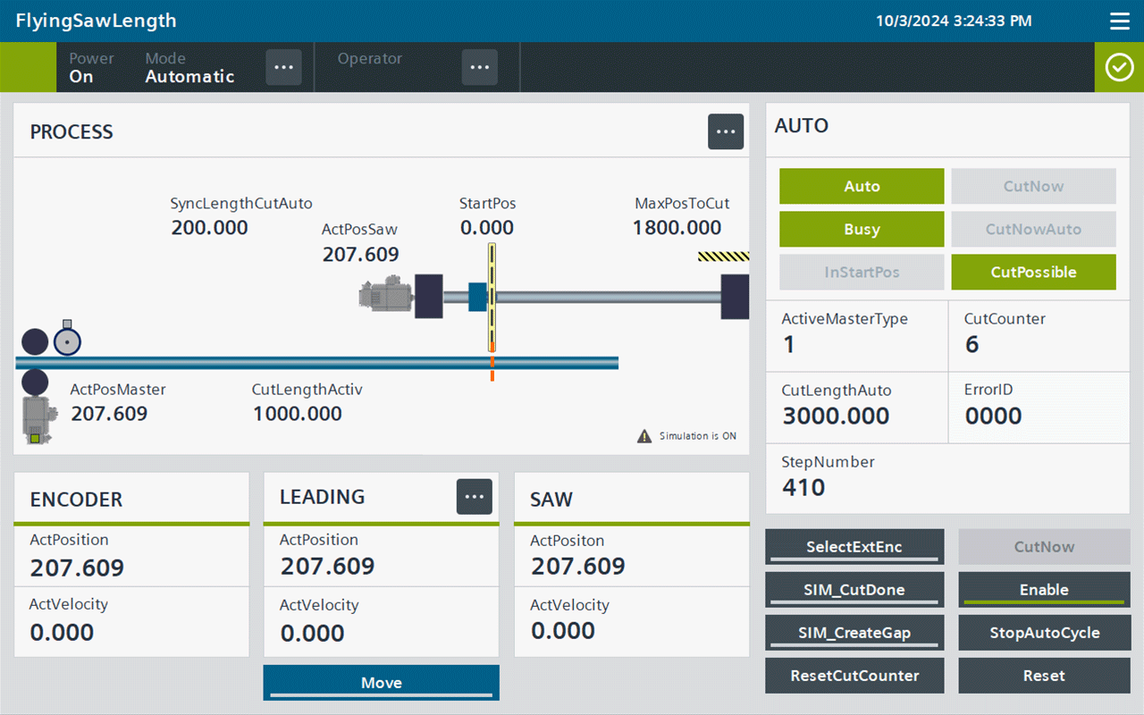Click the Simulation is ON warning icon

(644, 436)
